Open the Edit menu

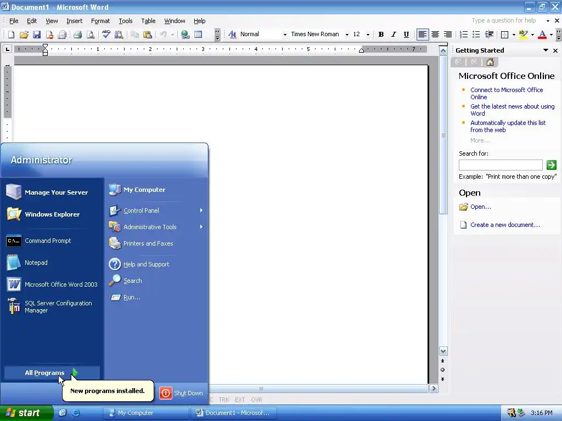(x=32, y=21)
